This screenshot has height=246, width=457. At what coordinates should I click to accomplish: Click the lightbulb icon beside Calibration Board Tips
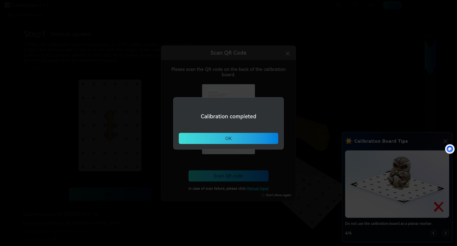pyautogui.click(x=348, y=141)
